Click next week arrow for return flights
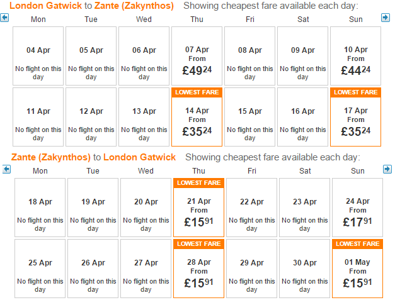 387,169
